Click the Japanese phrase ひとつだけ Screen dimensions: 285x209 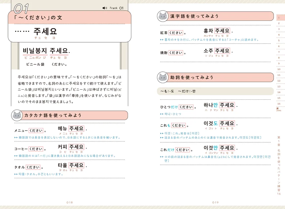(169, 107)
